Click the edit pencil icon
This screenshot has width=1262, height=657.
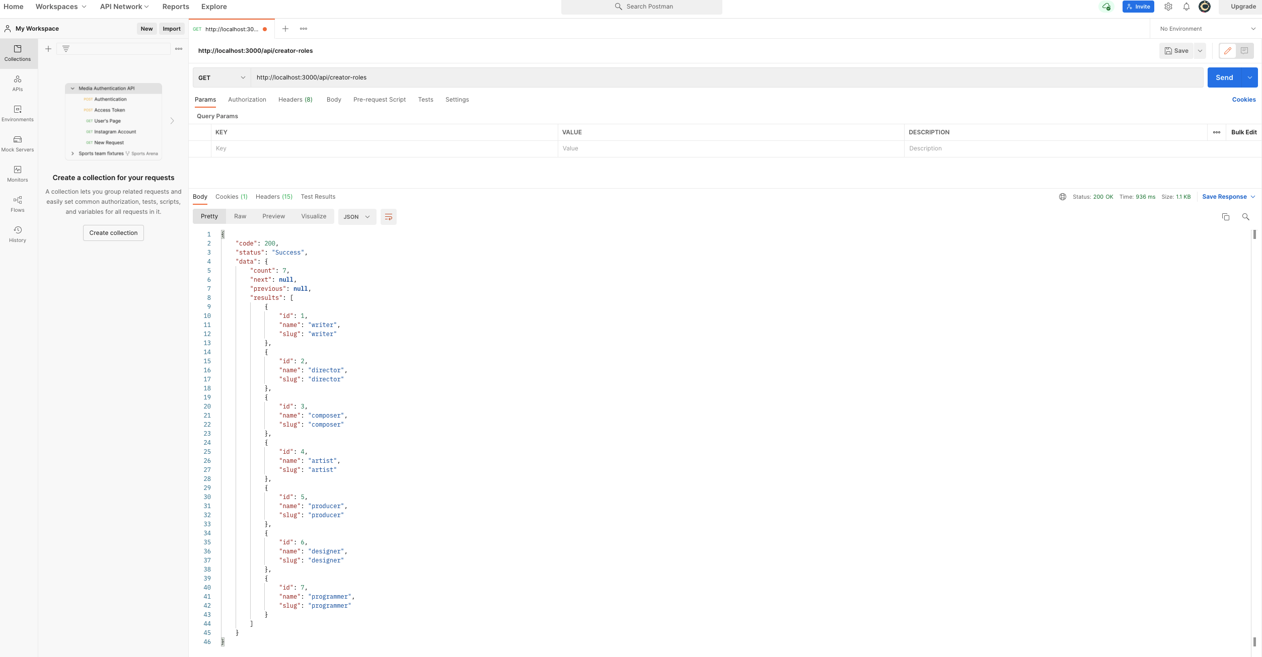(x=1228, y=51)
